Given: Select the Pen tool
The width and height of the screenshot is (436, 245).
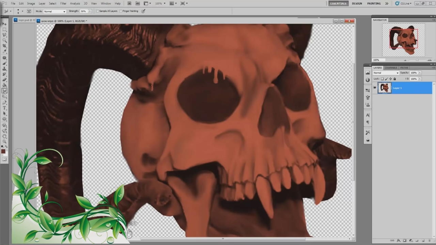Looking at the screenshot, I should pyautogui.click(x=4, y=102).
